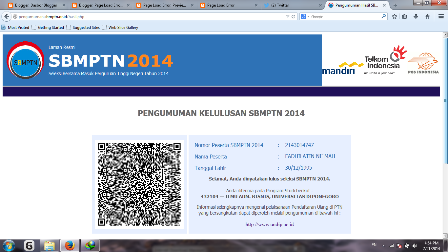
Task: Click the vertical scrollbar thumb
Action: coord(445,101)
